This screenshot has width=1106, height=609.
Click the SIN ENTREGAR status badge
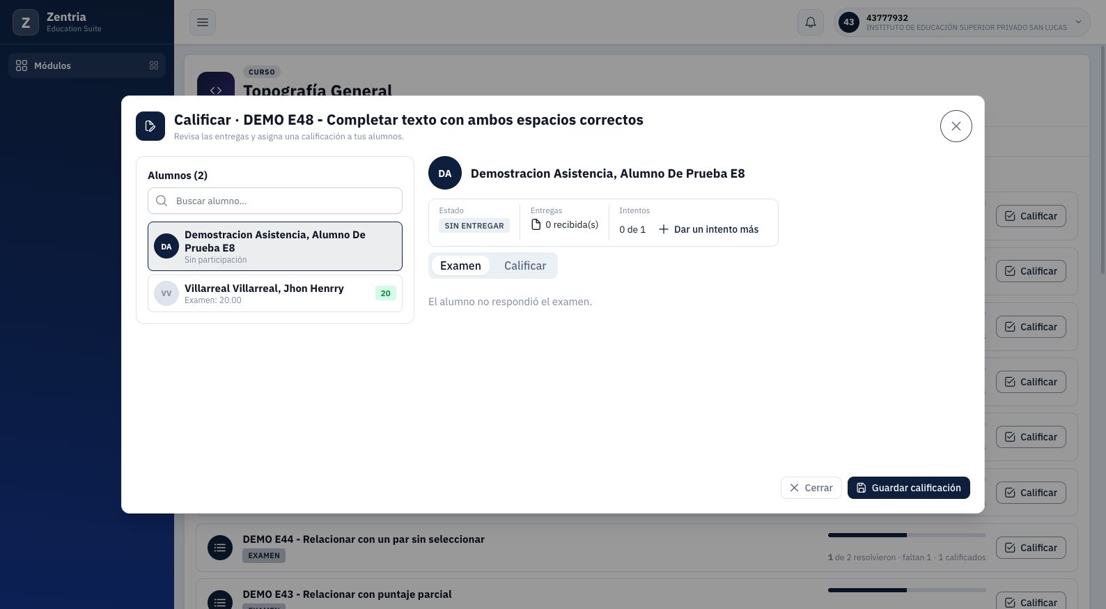(x=474, y=226)
